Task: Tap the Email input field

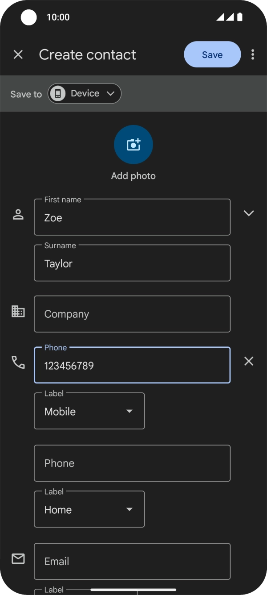Action: coord(132,562)
